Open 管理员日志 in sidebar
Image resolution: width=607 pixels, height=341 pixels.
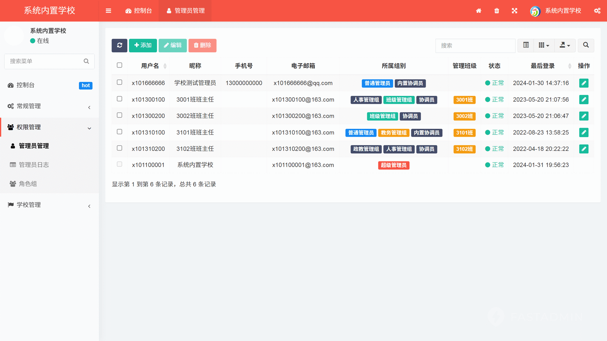[34, 165]
